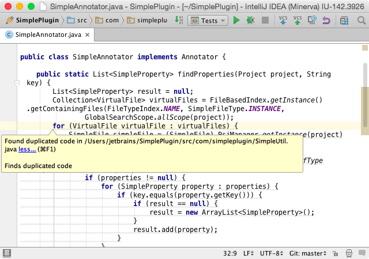Click inspection status indicator in editor corner
The image size is (369, 259).
tap(365, 48)
